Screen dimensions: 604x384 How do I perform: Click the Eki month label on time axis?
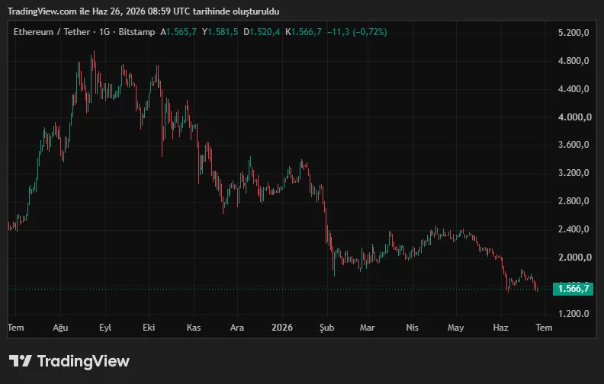click(149, 328)
